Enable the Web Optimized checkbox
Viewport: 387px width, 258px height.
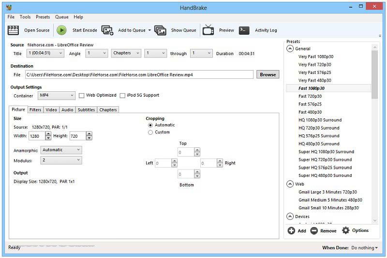[82, 96]
